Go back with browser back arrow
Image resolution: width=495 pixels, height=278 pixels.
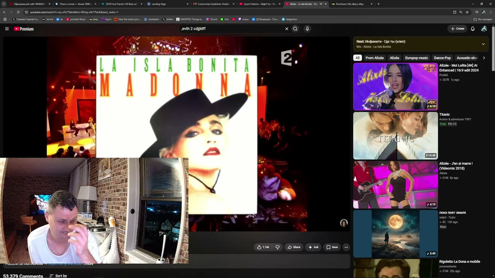4,12
